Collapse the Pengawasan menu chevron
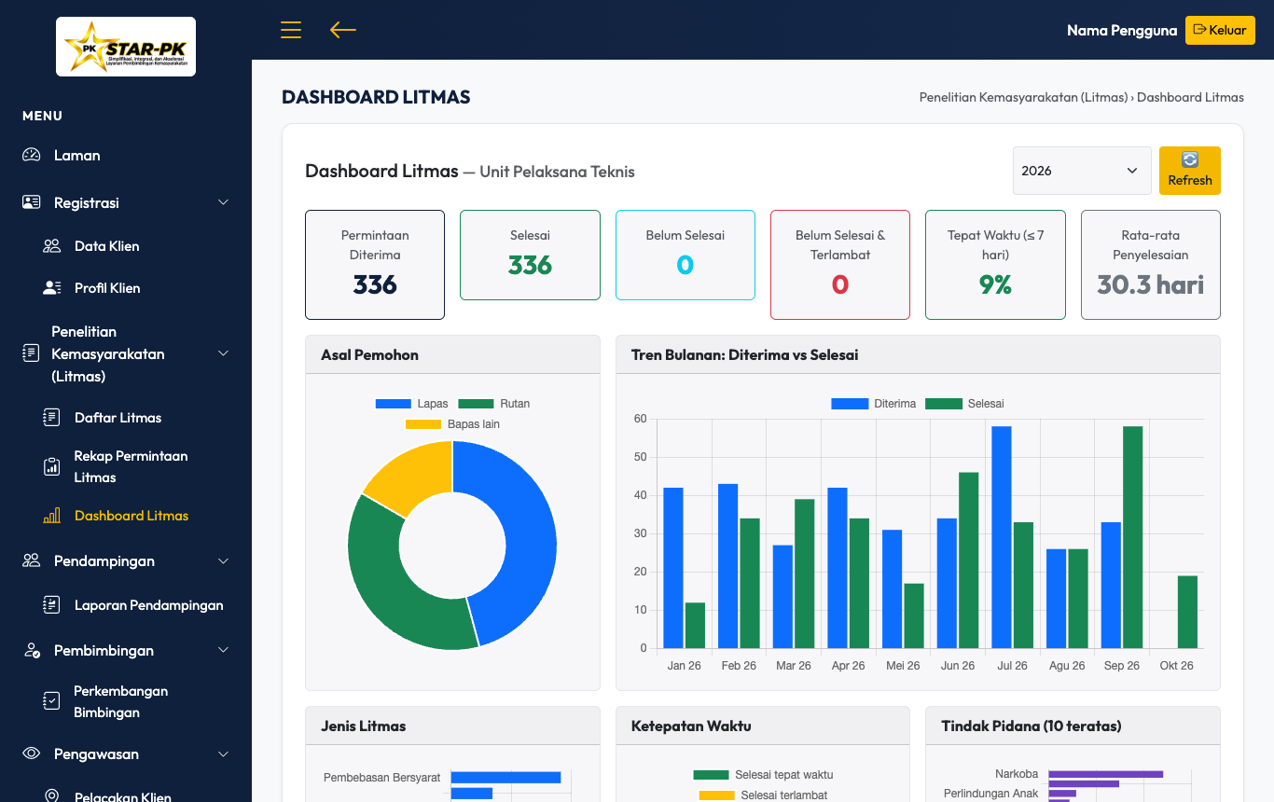Viewport: 1274px width, 802px height. [x=223, y=754]
